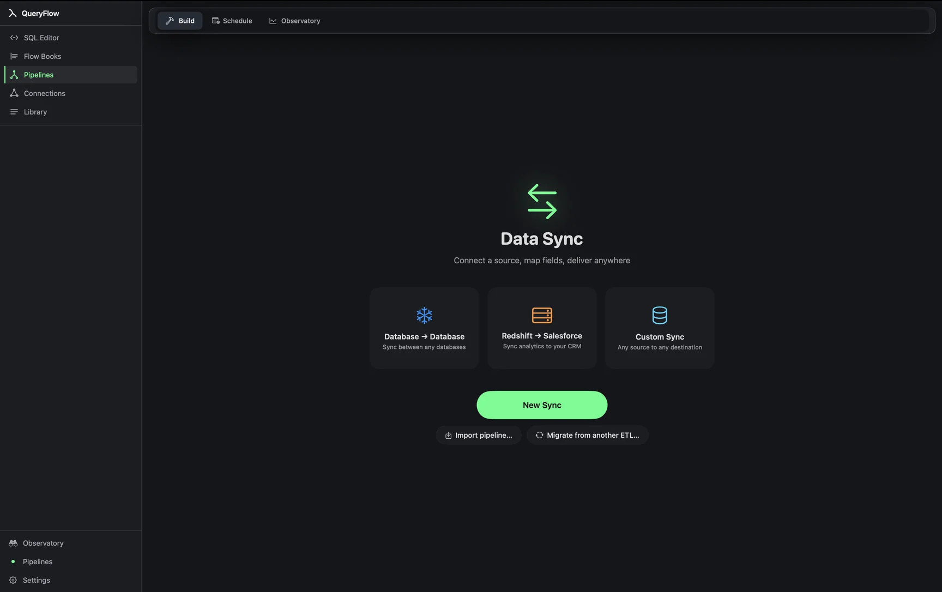Click 'Any source to any destination' caption
This screenshot has width=942, height=592.
[x=660, y=347]
